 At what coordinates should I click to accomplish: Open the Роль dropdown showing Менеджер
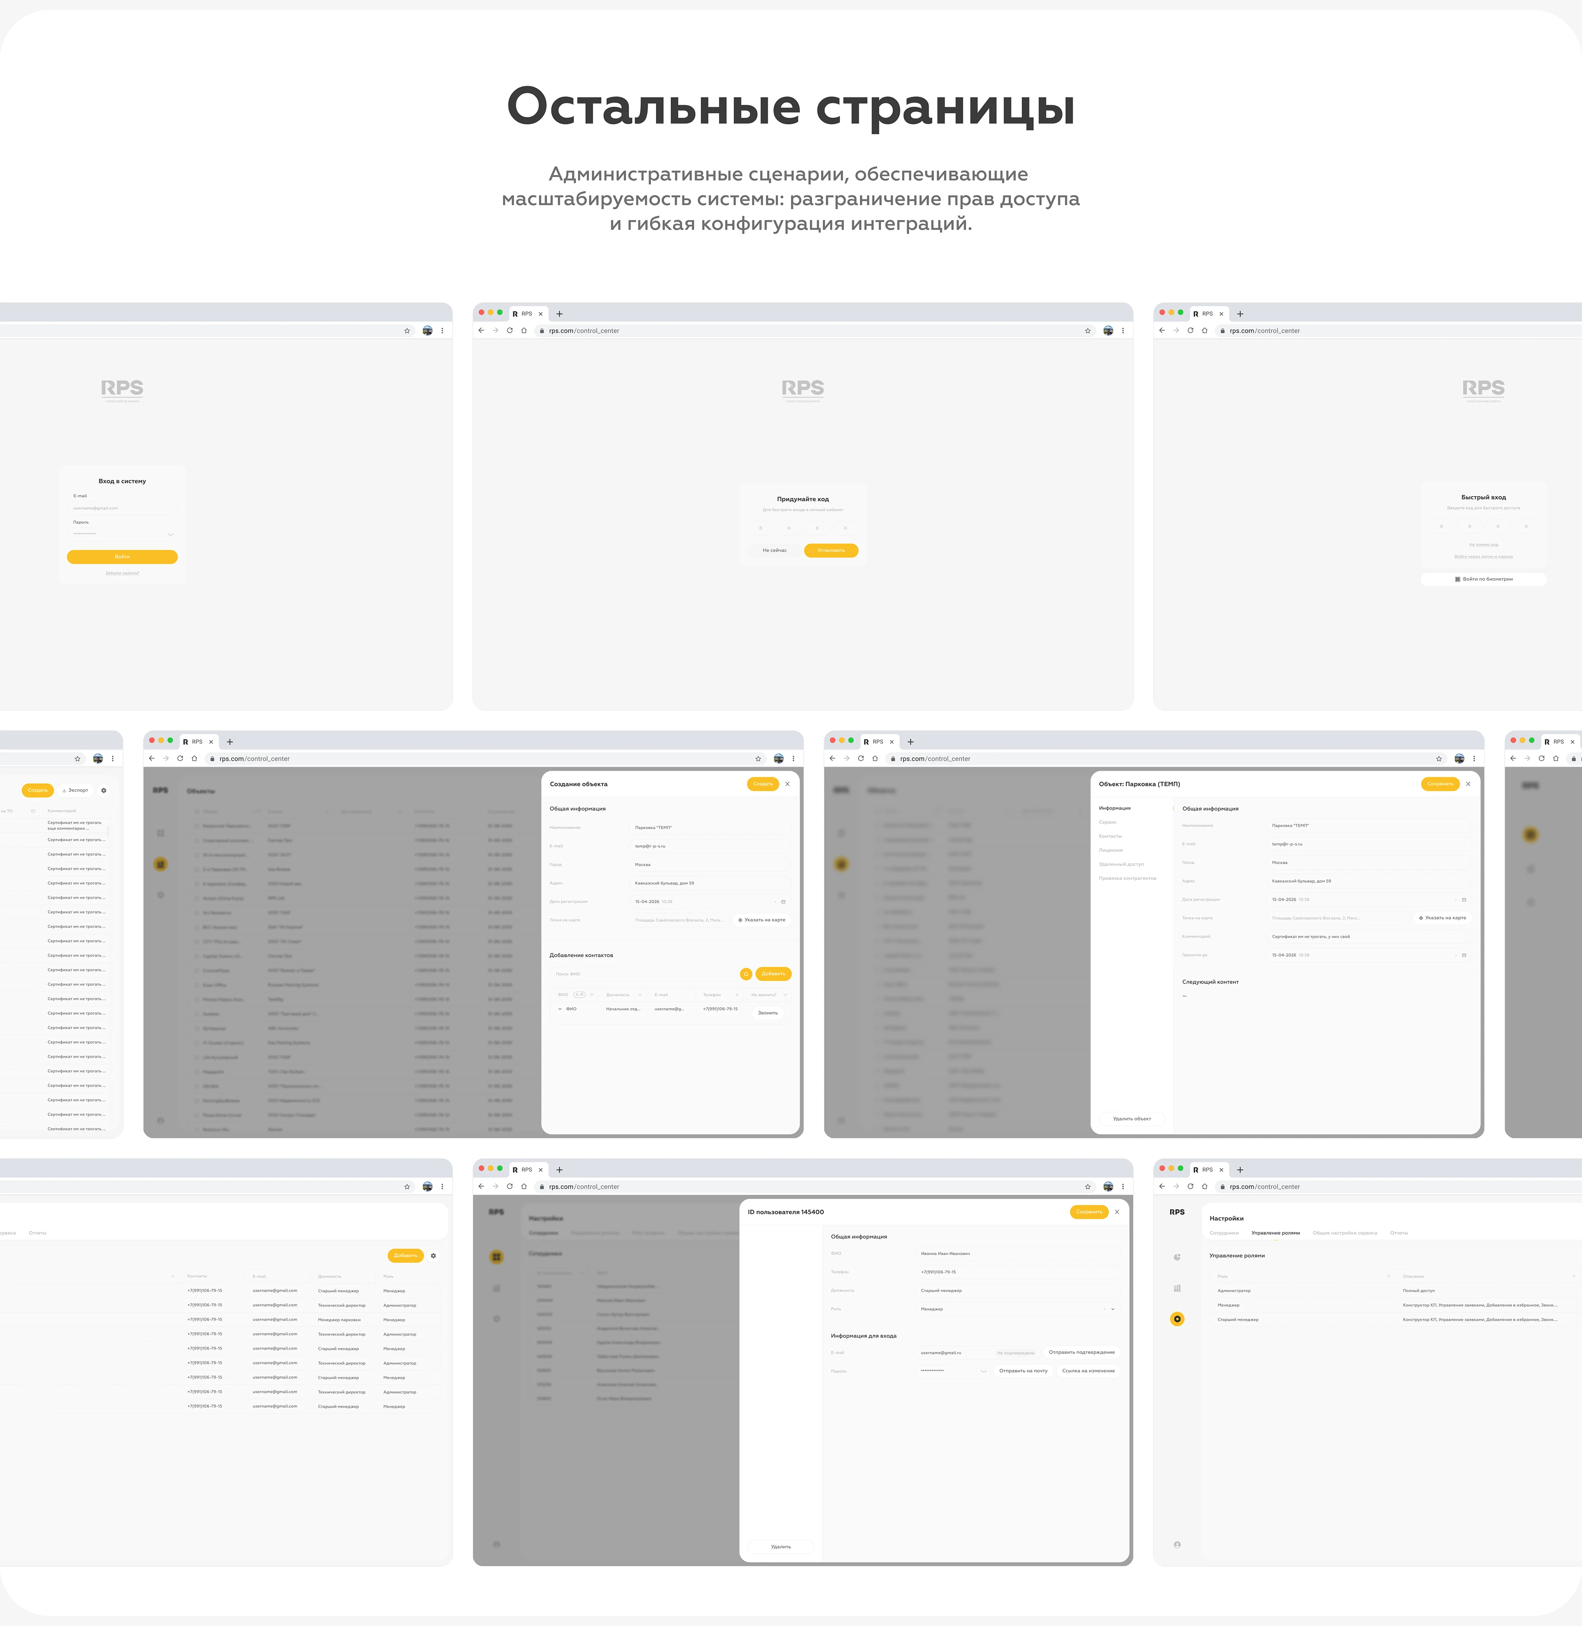[x=1018, y=1309]
